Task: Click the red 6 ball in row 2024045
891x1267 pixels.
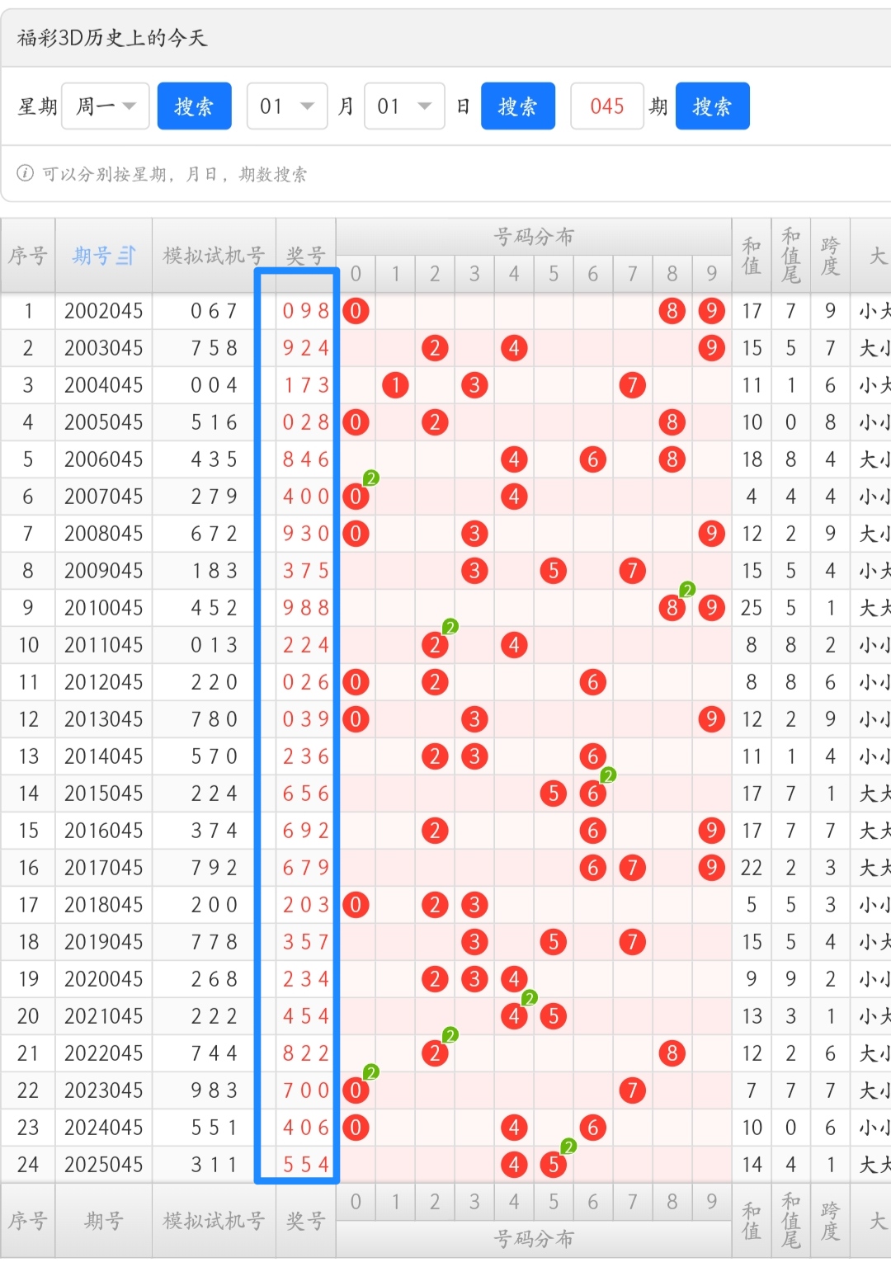Action: click(593, 1128)
